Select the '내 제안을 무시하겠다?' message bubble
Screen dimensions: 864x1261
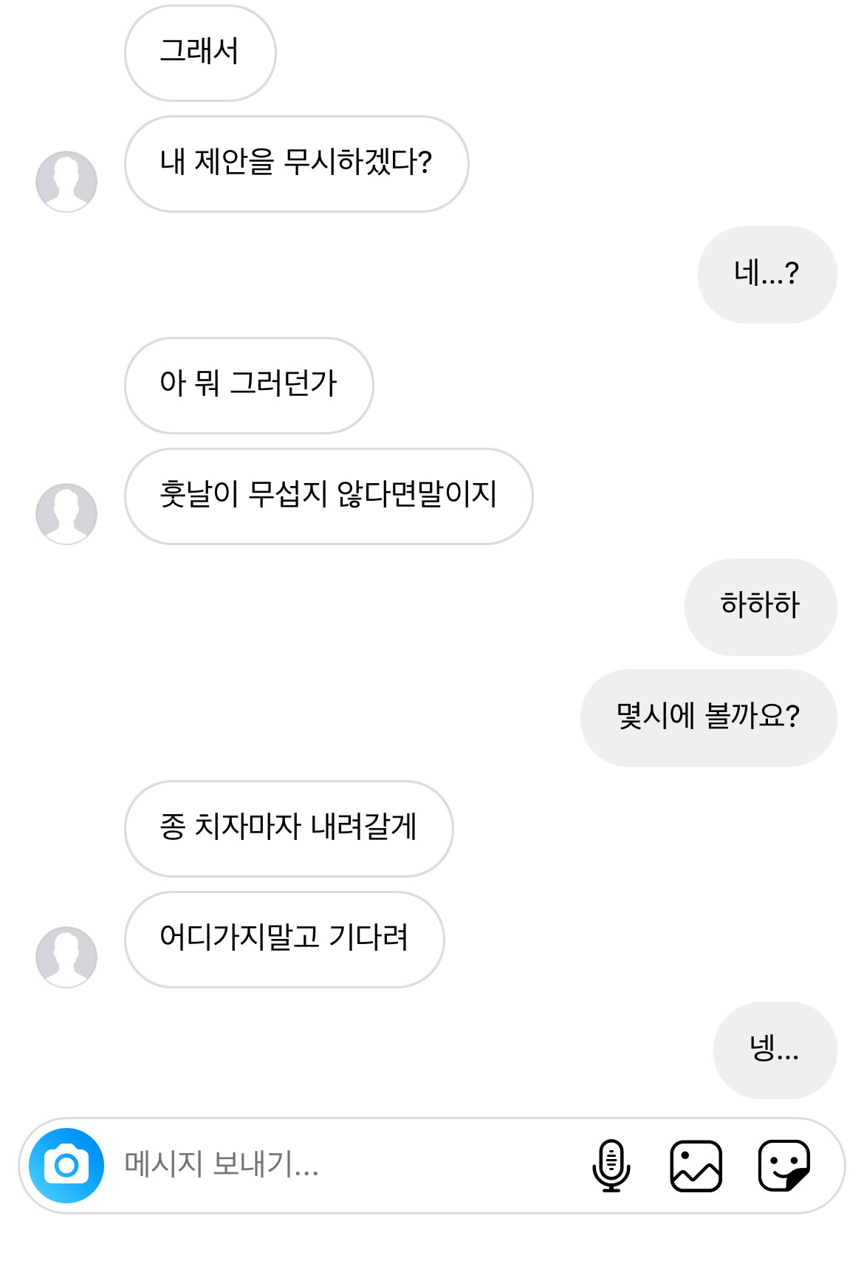pos(296,164)
